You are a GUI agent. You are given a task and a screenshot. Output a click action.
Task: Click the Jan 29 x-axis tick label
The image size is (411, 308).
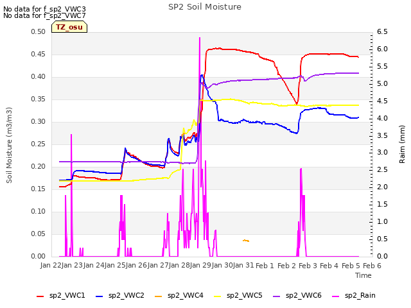pos(201,266)
